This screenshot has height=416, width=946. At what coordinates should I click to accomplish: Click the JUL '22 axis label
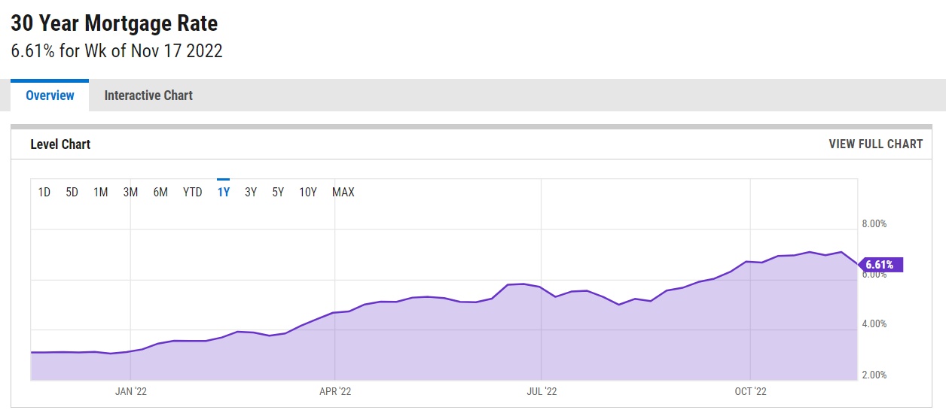542,391
